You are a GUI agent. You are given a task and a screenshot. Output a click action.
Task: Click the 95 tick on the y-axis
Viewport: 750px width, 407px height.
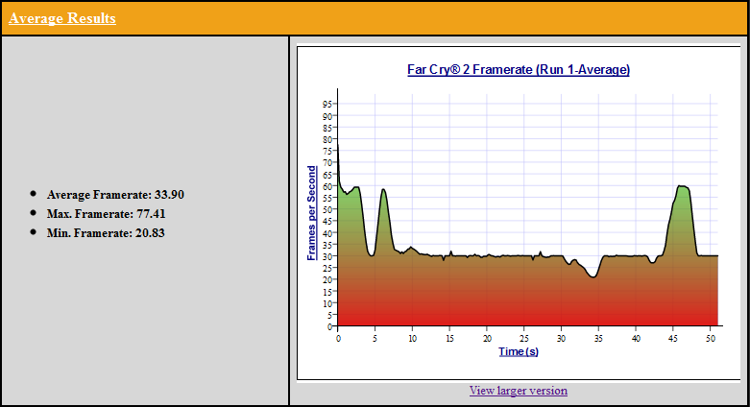coord(327,103)
